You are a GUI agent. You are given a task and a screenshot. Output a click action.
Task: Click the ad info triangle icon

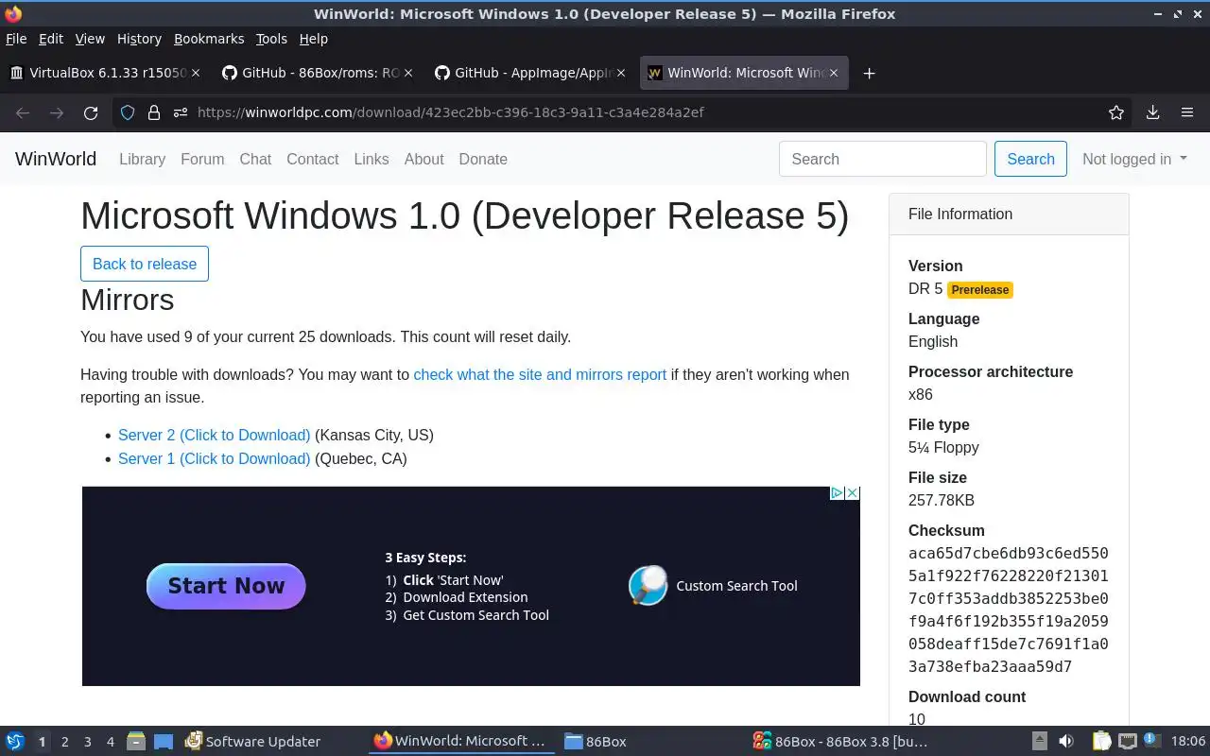(837, 493)
